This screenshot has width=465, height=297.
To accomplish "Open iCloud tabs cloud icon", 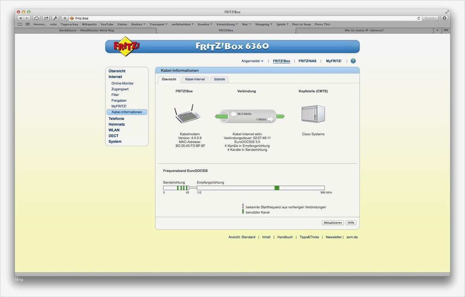I will [36, 18].
